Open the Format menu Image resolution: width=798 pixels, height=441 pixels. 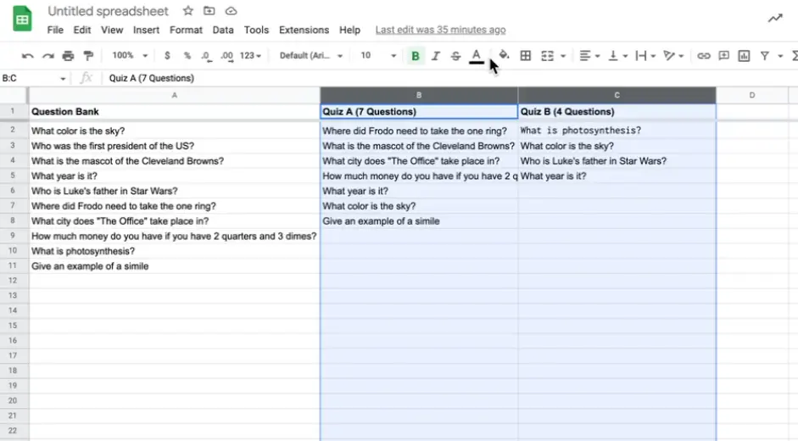tap(186, 30)
